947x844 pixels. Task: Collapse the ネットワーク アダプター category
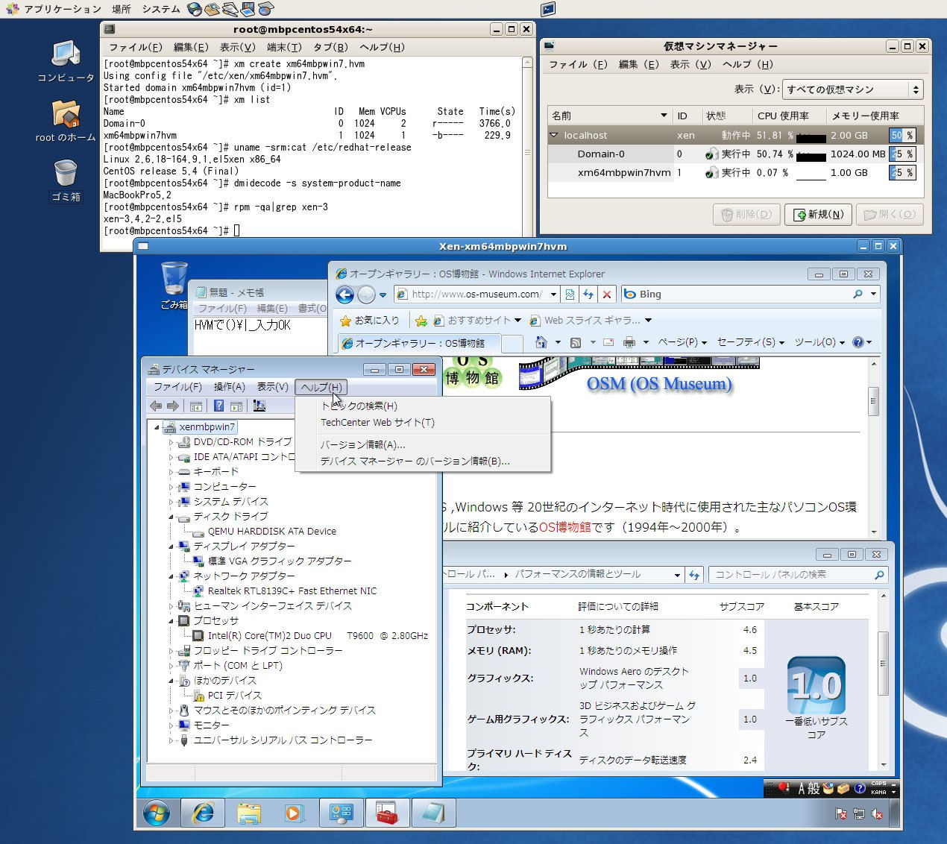(171, 576)
